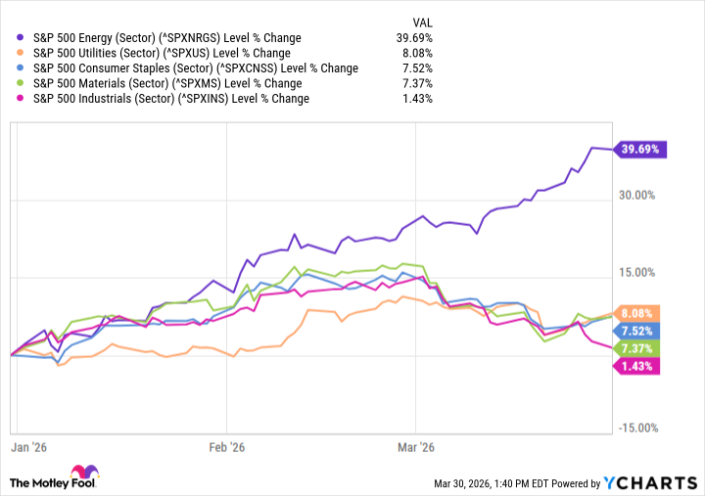
Task: Select the S&P 500 Energy legend label
Action: tap(166, 38)
